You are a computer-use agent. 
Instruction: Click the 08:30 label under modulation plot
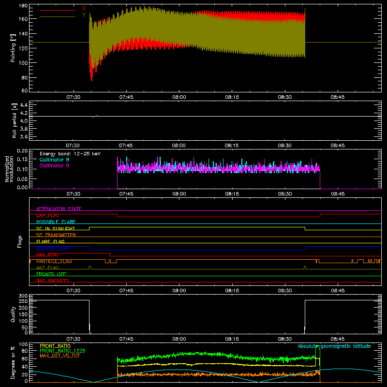(285, 194)
